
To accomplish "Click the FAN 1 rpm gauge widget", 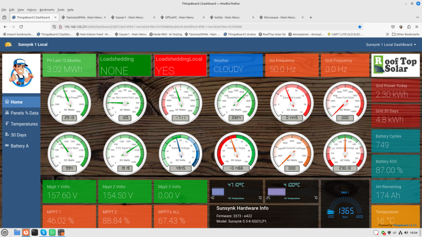I will [x=345, y=204].
